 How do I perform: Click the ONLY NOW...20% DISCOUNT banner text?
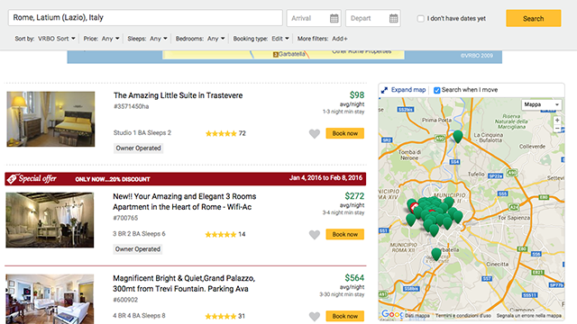pos(113,179)
